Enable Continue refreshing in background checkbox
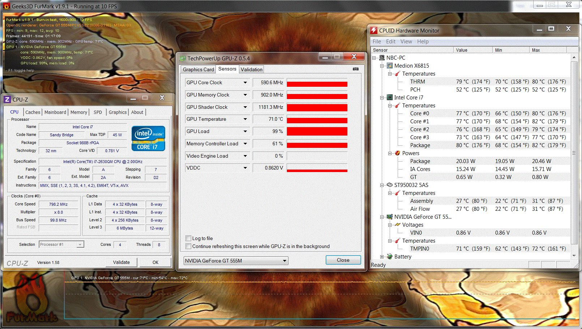582x329 pixels. (188, 246)
